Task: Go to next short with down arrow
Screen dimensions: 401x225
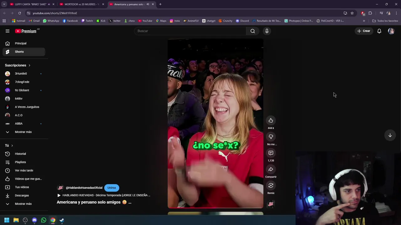Action: click(390, 135)
